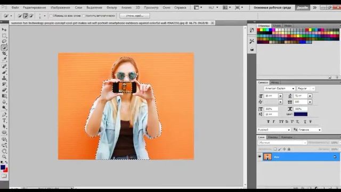Screen dimensions: 341x192
Task: Select the History Brush tool
Action: point(4,84)
